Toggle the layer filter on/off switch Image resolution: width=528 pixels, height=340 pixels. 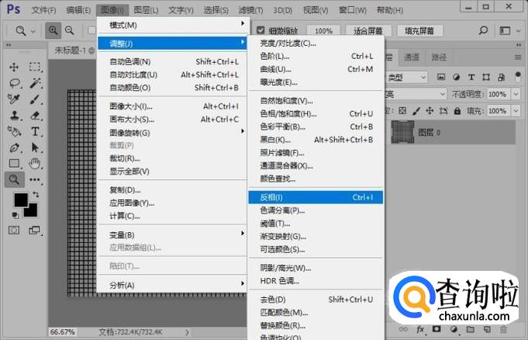coord(519,77)
